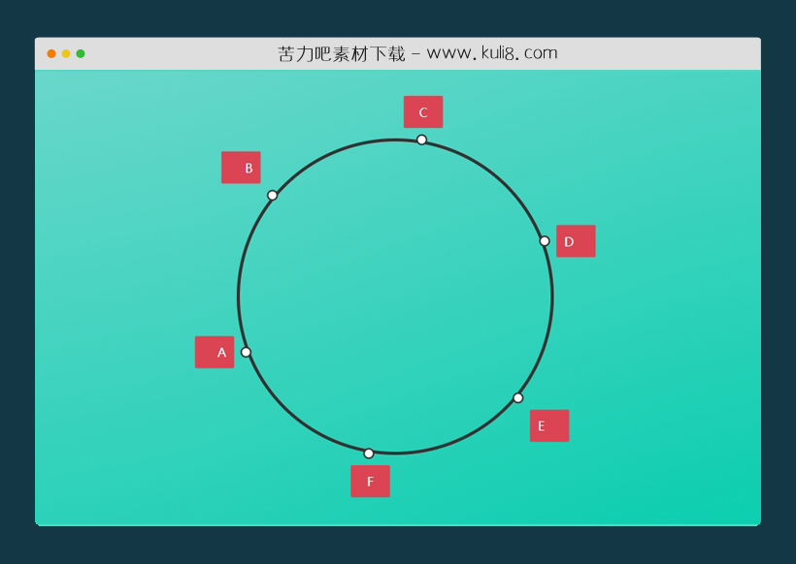Click the white point under label C

coord(421,140)
